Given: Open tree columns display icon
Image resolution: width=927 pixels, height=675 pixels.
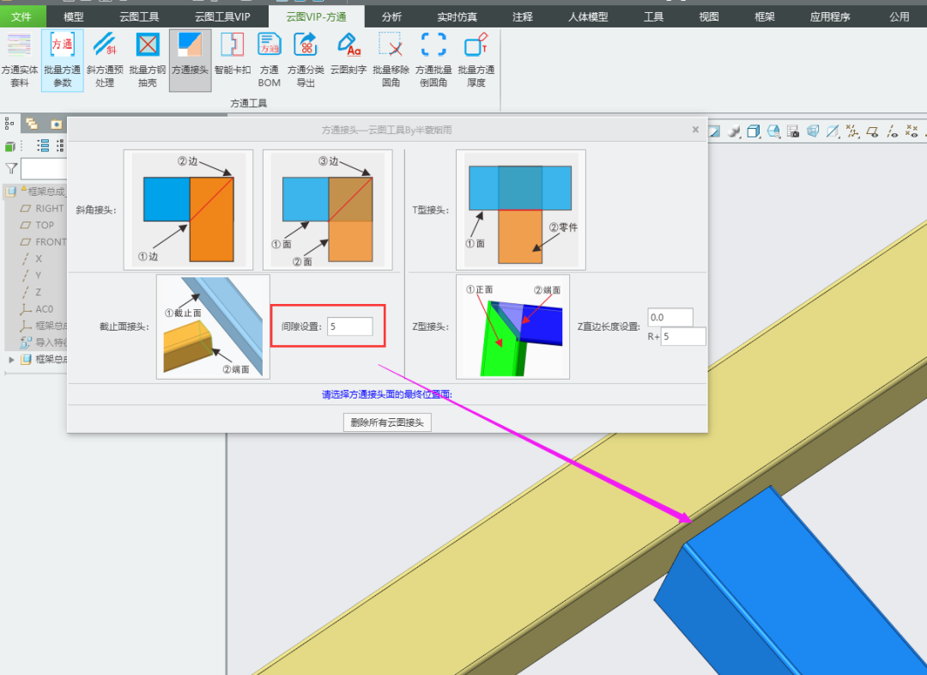Looking at the screenshot, I should pyautogui.click(x=60, y=145).
